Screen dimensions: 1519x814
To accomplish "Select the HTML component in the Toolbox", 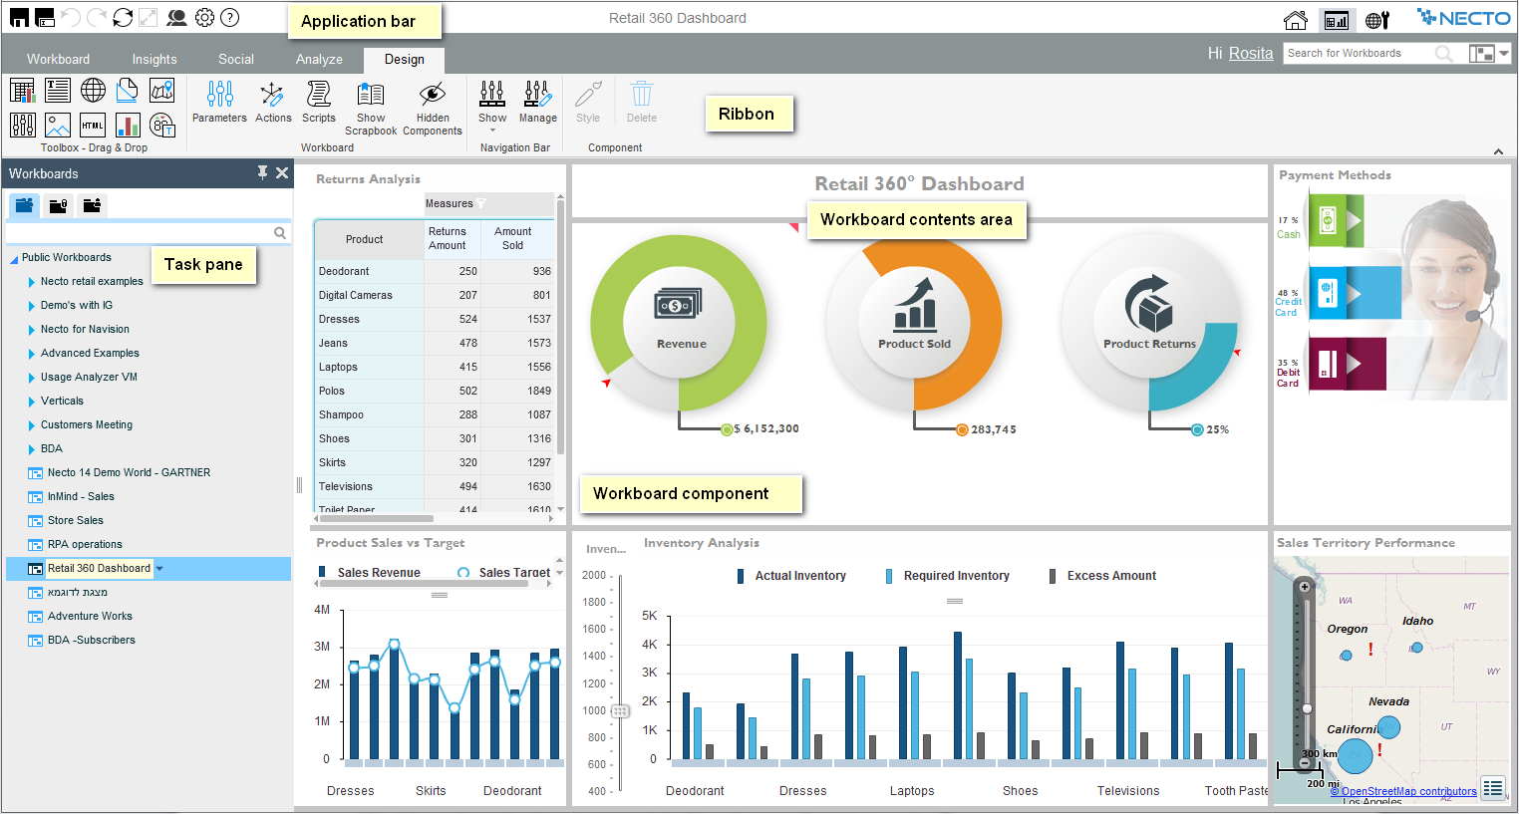I will coord(93,126).
